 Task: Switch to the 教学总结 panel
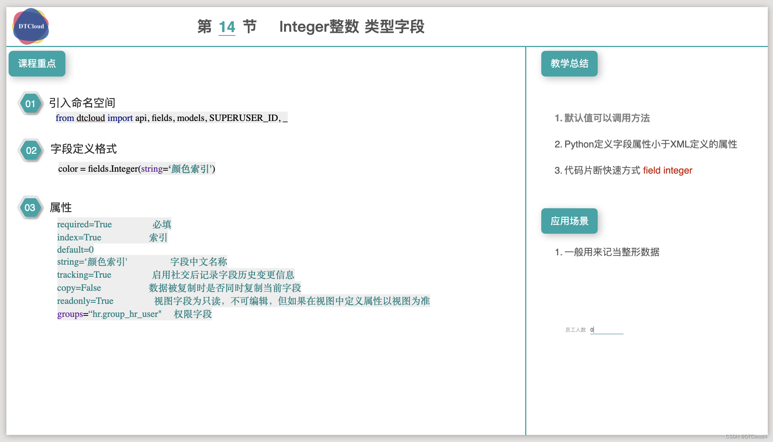(569, 63)
